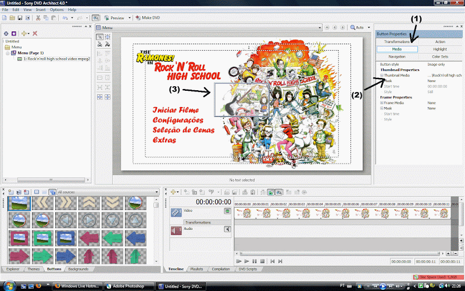Click the Copy icon in the toolbar
Viewport: 465px width, 291px height.
(46, 18)
